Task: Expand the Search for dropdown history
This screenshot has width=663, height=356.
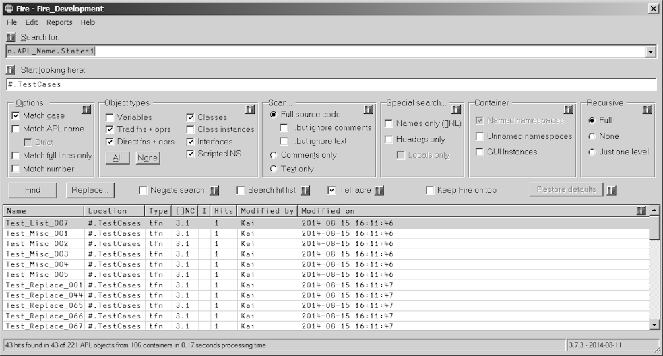Action: [650, 52]
